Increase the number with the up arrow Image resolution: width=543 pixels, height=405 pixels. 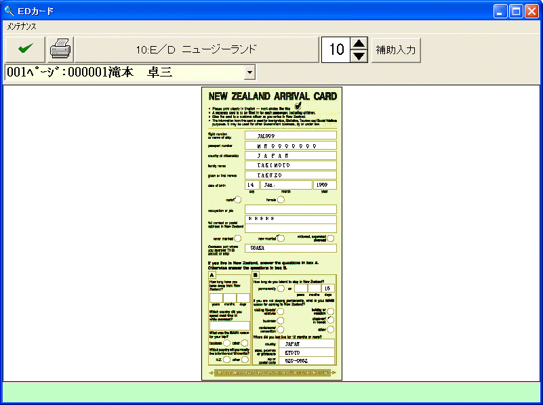(x=359, y=44)
